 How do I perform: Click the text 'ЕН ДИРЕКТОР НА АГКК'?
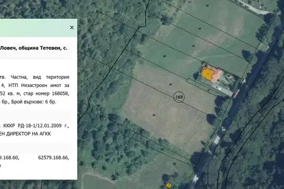click(x=26, y=134)
